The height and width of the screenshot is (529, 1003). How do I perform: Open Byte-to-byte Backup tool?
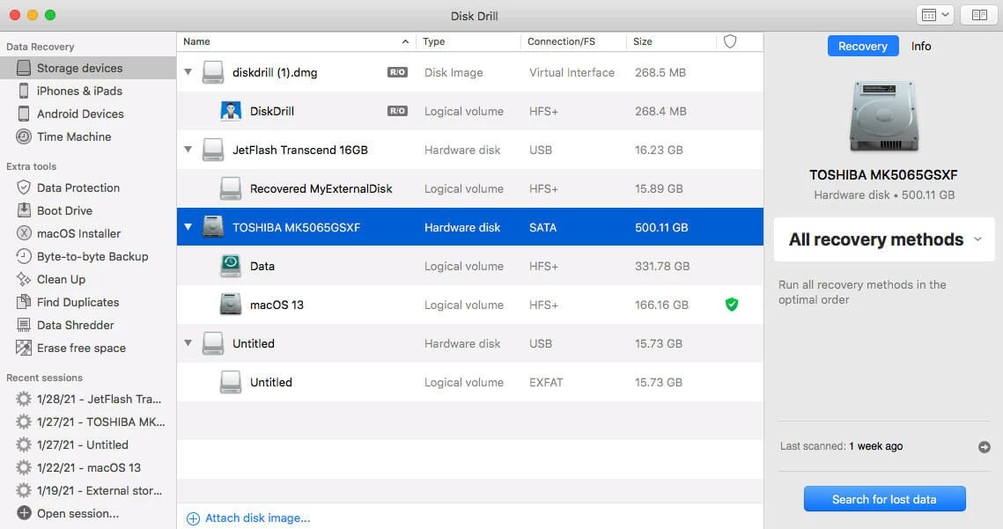click(92, 256)
